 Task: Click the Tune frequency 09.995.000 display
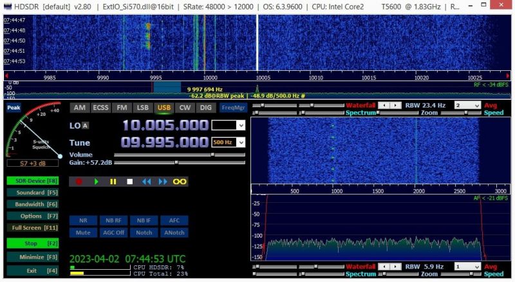coord(165,142)
